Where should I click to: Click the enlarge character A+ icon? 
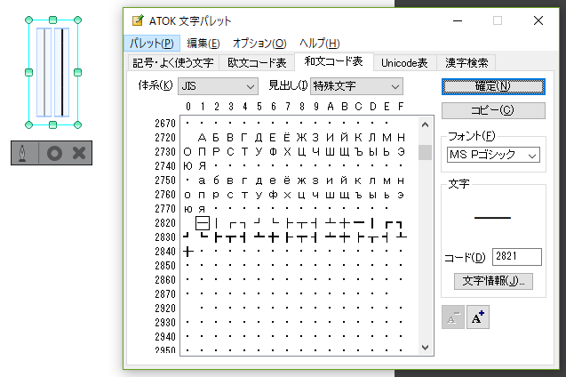478,317
